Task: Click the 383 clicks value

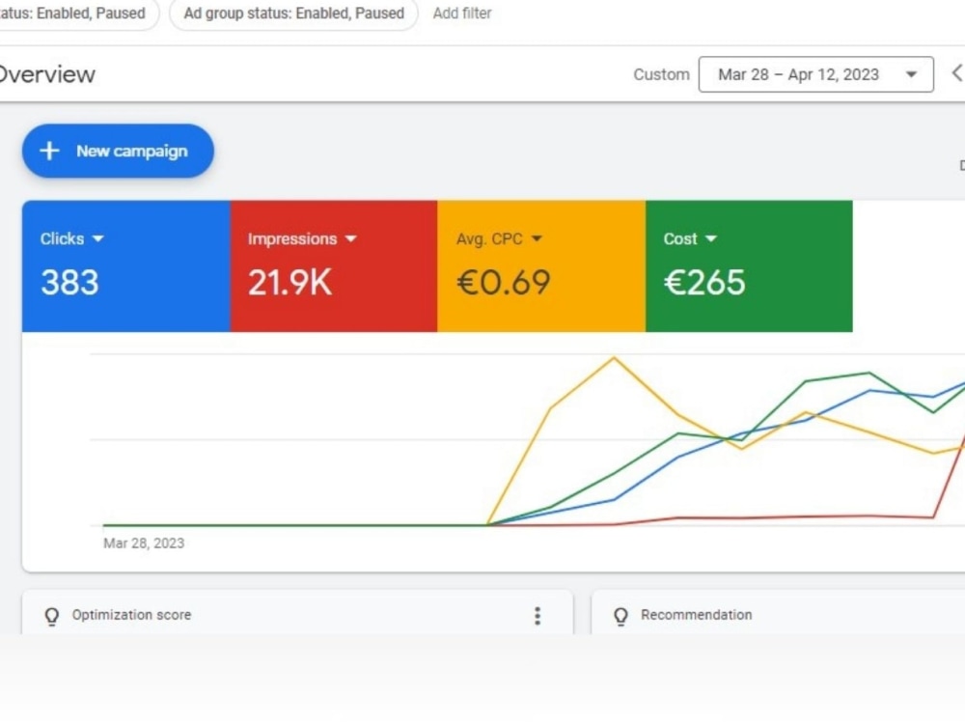Action: point(69,283)
